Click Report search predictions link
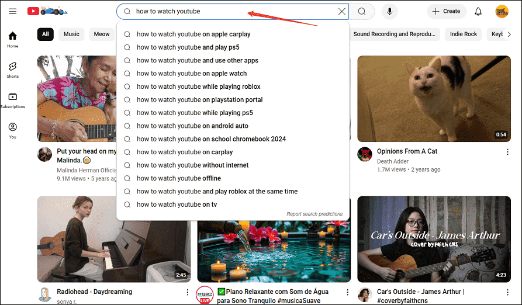 pos(314,214)
